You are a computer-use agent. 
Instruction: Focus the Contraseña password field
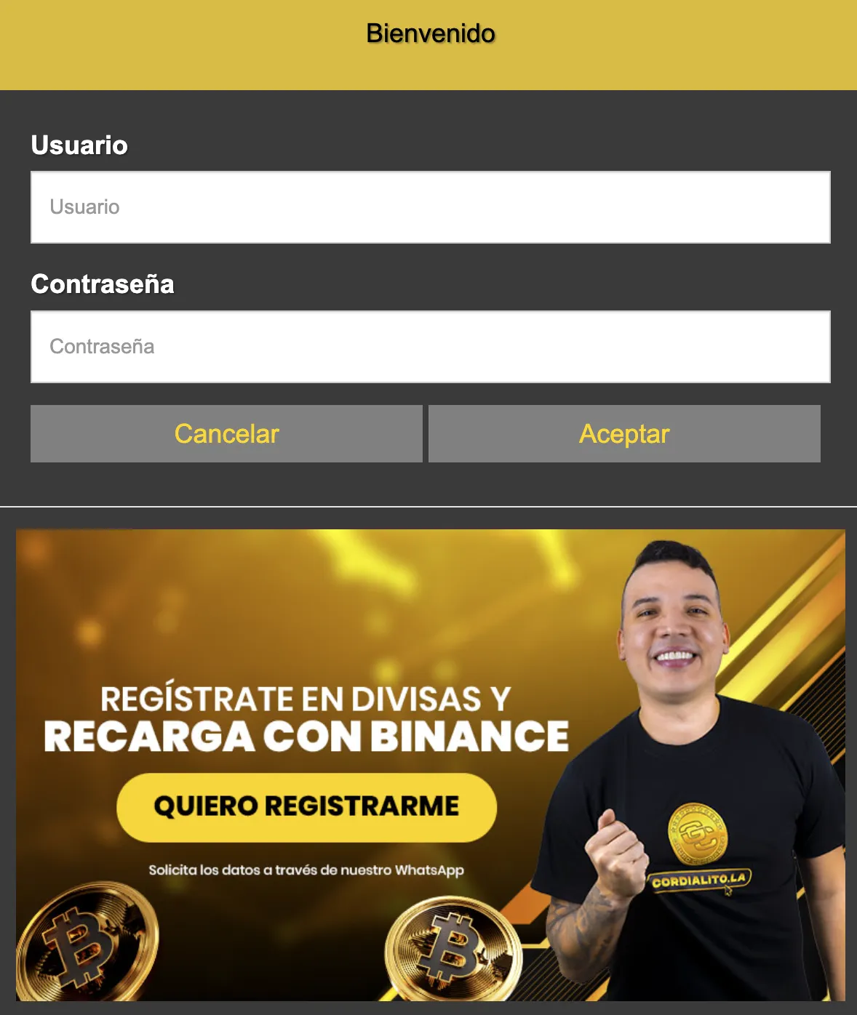[430, 347]
